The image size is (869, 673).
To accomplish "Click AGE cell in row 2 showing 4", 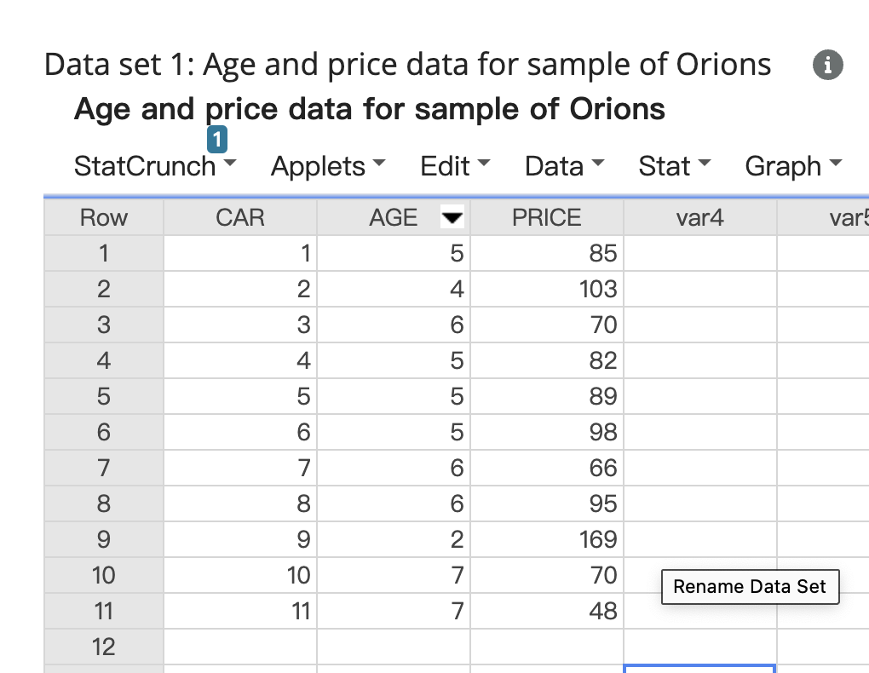I will coord(394,289).
